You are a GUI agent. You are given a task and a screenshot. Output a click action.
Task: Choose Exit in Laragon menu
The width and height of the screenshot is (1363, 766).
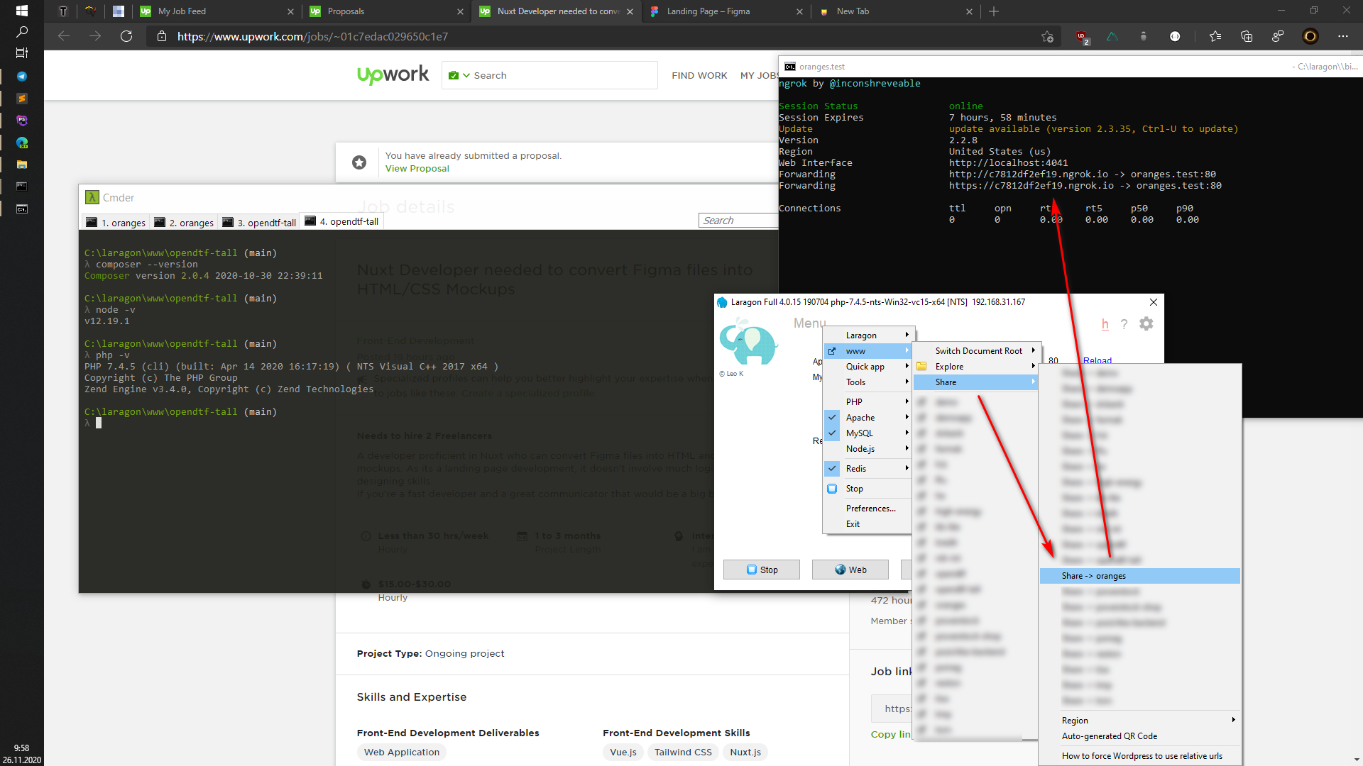click(867, 524)
